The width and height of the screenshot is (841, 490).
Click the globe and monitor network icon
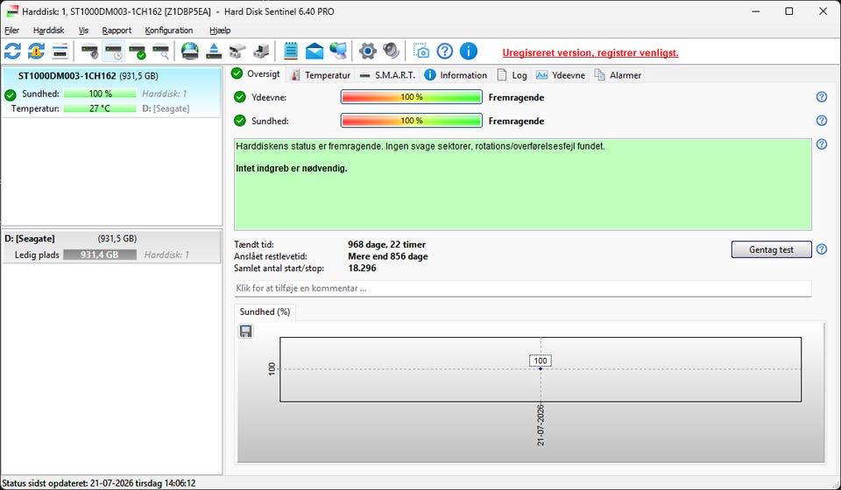pos(338,52)
